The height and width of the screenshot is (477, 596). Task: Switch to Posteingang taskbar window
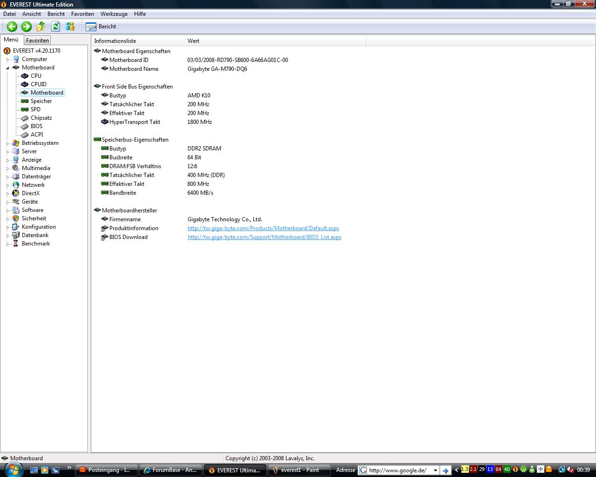pos(107,470)
